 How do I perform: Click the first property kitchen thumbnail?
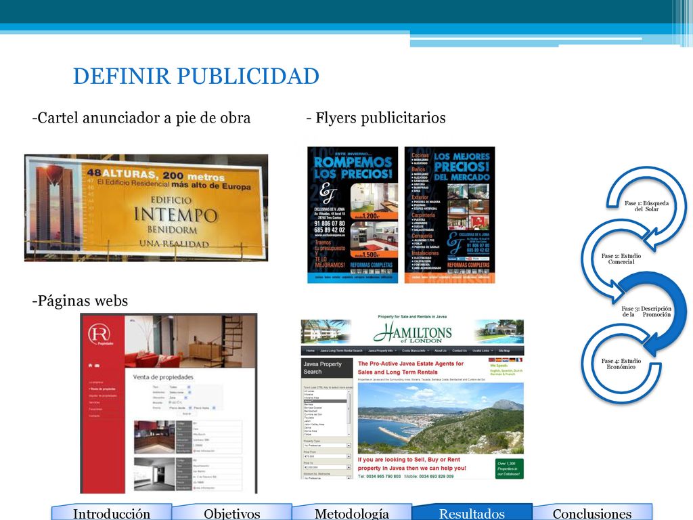(x=154, y=437)
